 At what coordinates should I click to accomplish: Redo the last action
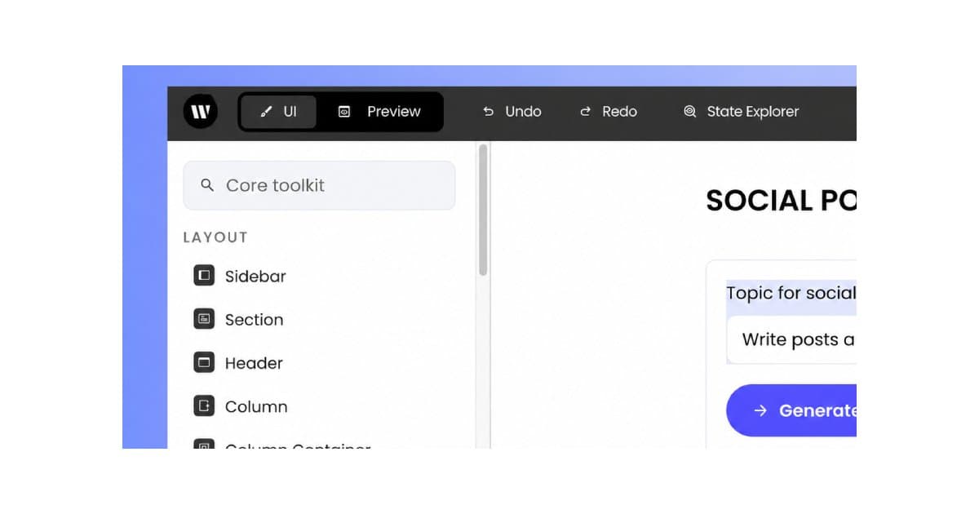608,112
